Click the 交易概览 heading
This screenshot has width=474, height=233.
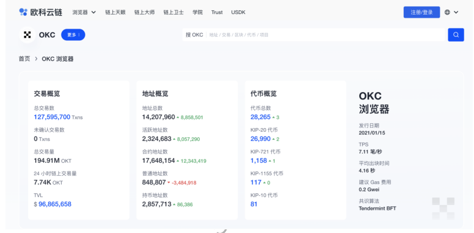(47, 94)
